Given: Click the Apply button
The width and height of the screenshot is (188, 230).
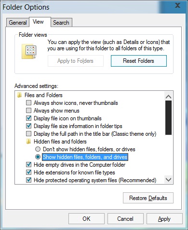Looking at the screenshot, I should (x=164, y=219).
